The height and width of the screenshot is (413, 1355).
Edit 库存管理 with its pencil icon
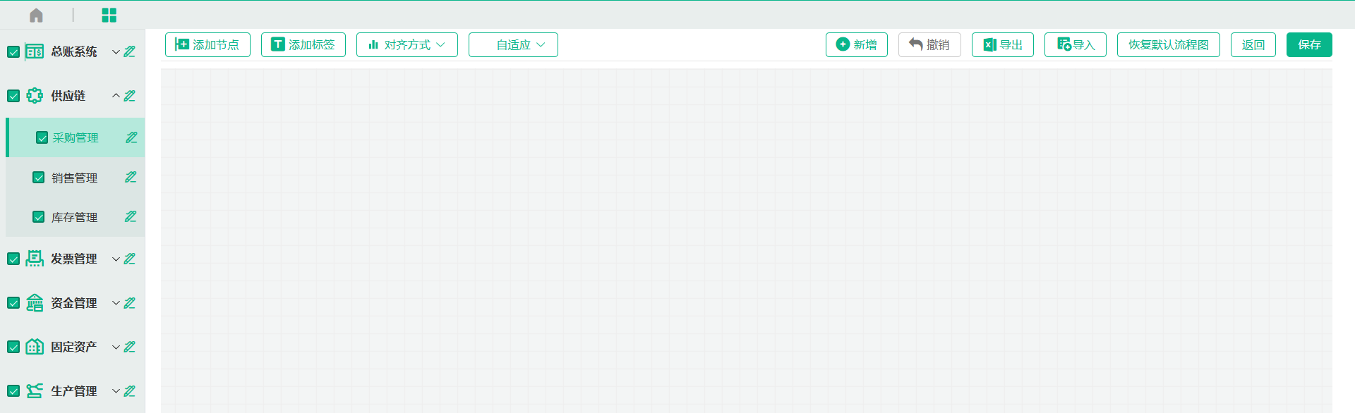pos(131,216)
